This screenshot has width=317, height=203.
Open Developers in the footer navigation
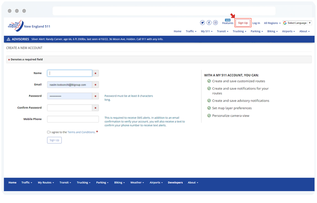pyautogui.click(x=175, y=182)
